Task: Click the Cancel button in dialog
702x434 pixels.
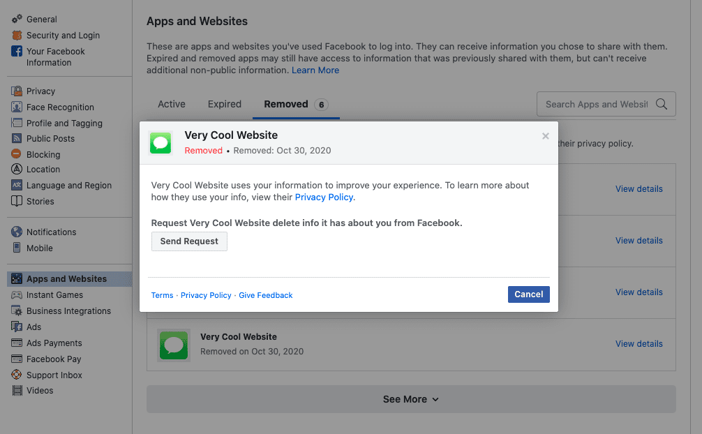Action: point(528,294)
